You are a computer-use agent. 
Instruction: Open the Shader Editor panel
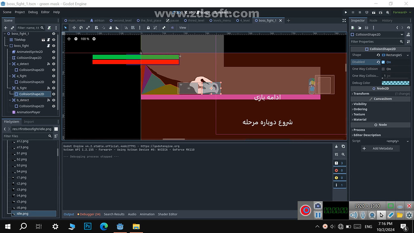point(167,214)
